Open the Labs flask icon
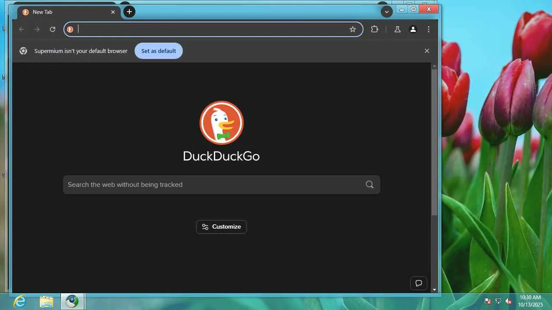Screen dimensions: 552x310 [398, 29]
